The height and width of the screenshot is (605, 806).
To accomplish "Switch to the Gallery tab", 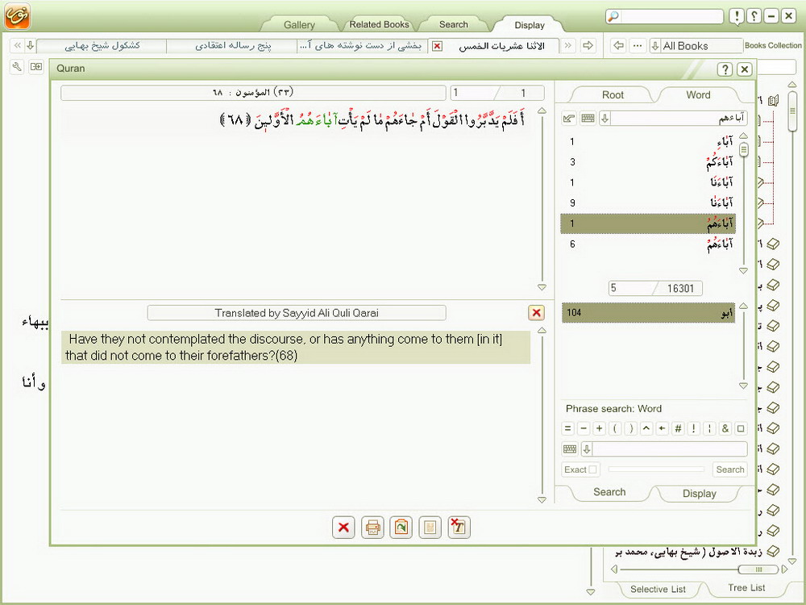I will click(x=299, y=25).
